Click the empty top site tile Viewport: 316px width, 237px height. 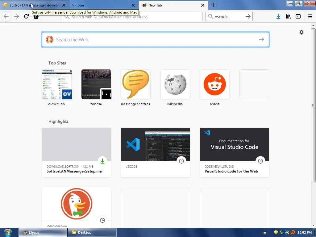pyautogui.click(x=254, y=84)
